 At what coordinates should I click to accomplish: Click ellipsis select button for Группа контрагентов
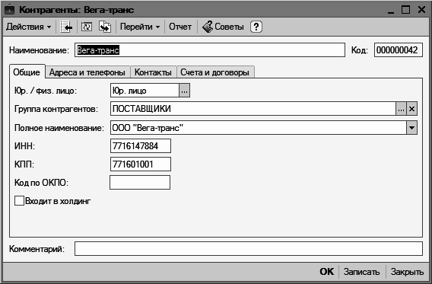[x=401, y=109]
